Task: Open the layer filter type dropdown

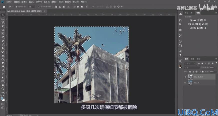Action: point(190,63)
